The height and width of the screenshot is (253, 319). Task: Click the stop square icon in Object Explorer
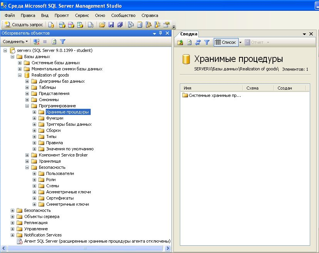[x=45, y=42]
